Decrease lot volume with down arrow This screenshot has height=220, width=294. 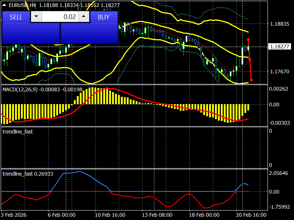tap(36, 16)
